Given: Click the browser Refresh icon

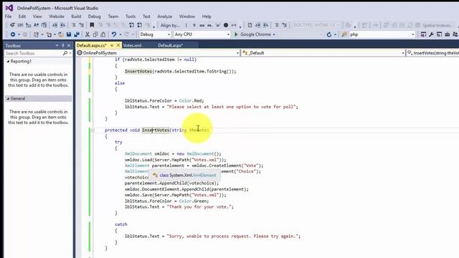Looking at the screenshot, I should [329, 34].
